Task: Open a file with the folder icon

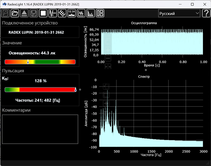Action: pyautogui.click(x=15, y=13)
